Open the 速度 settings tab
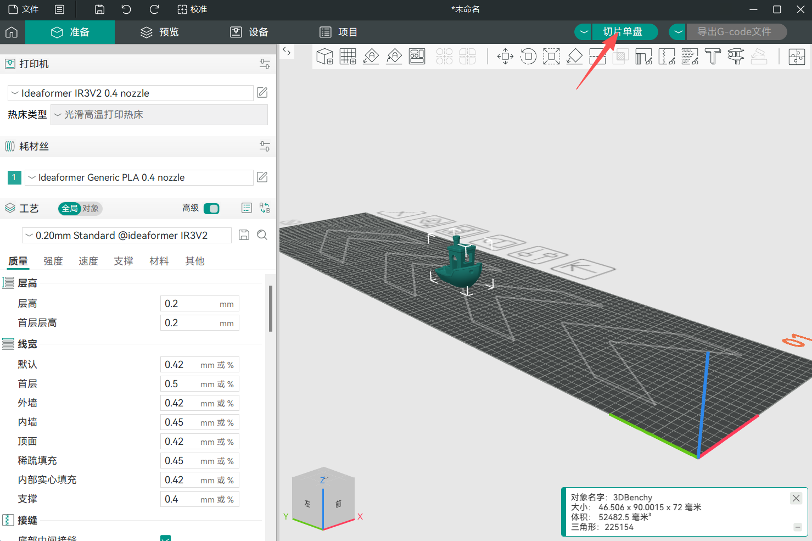The image size is (812, 541). click(88, 261)
